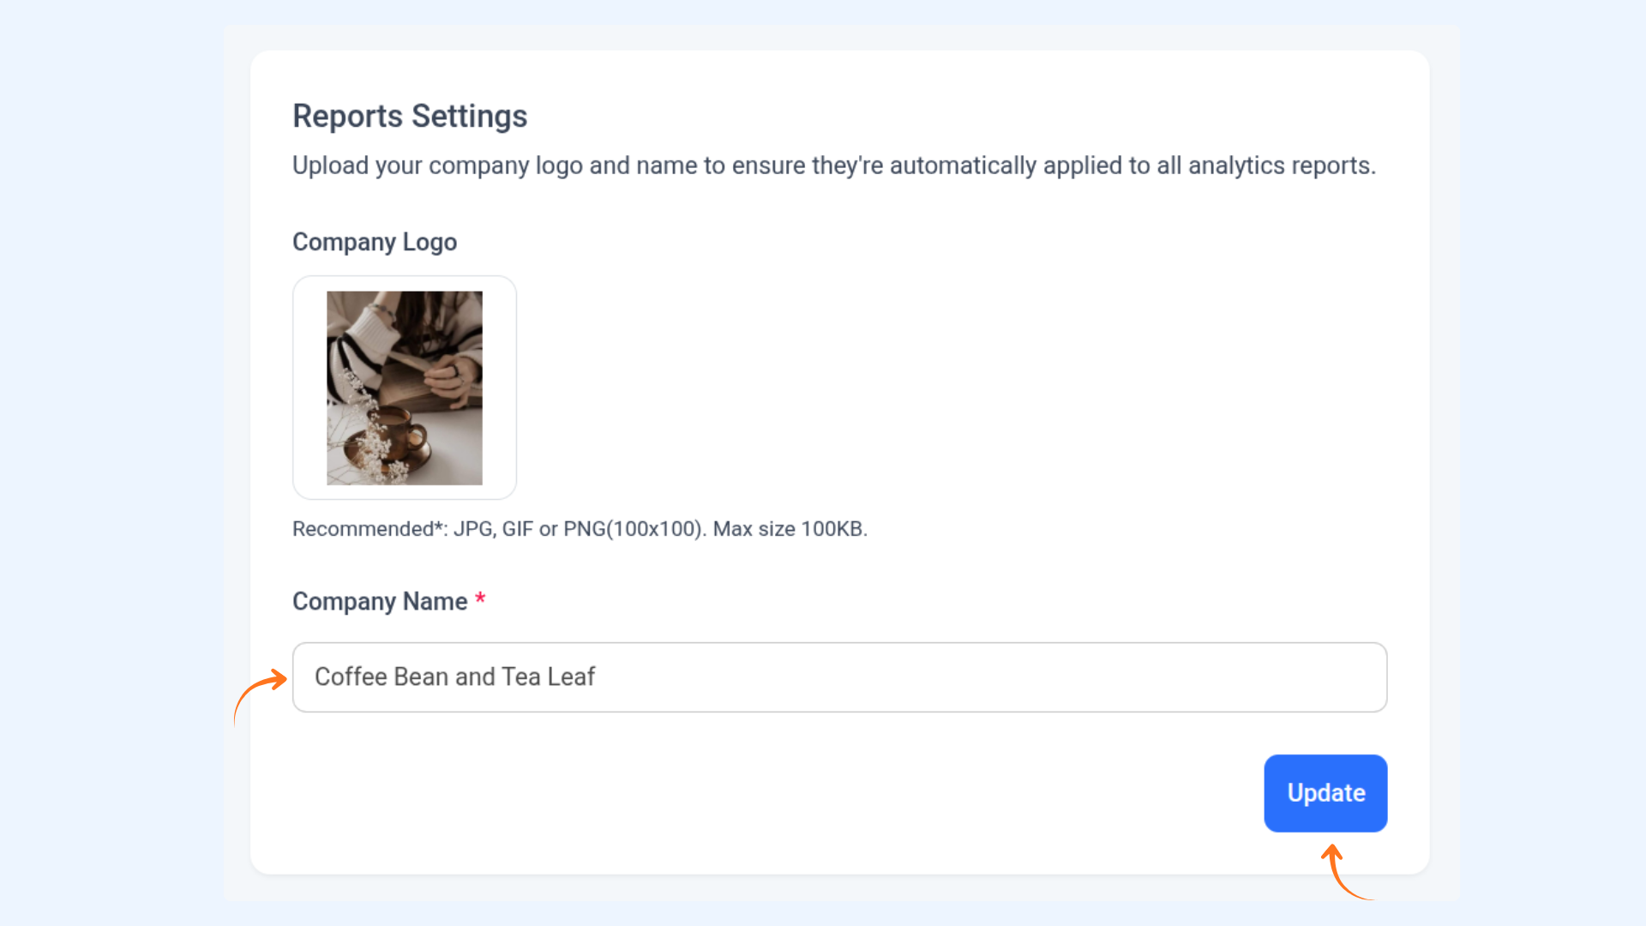
Task: Focus the Company Name input field
Action: click(x=839, y=677)
